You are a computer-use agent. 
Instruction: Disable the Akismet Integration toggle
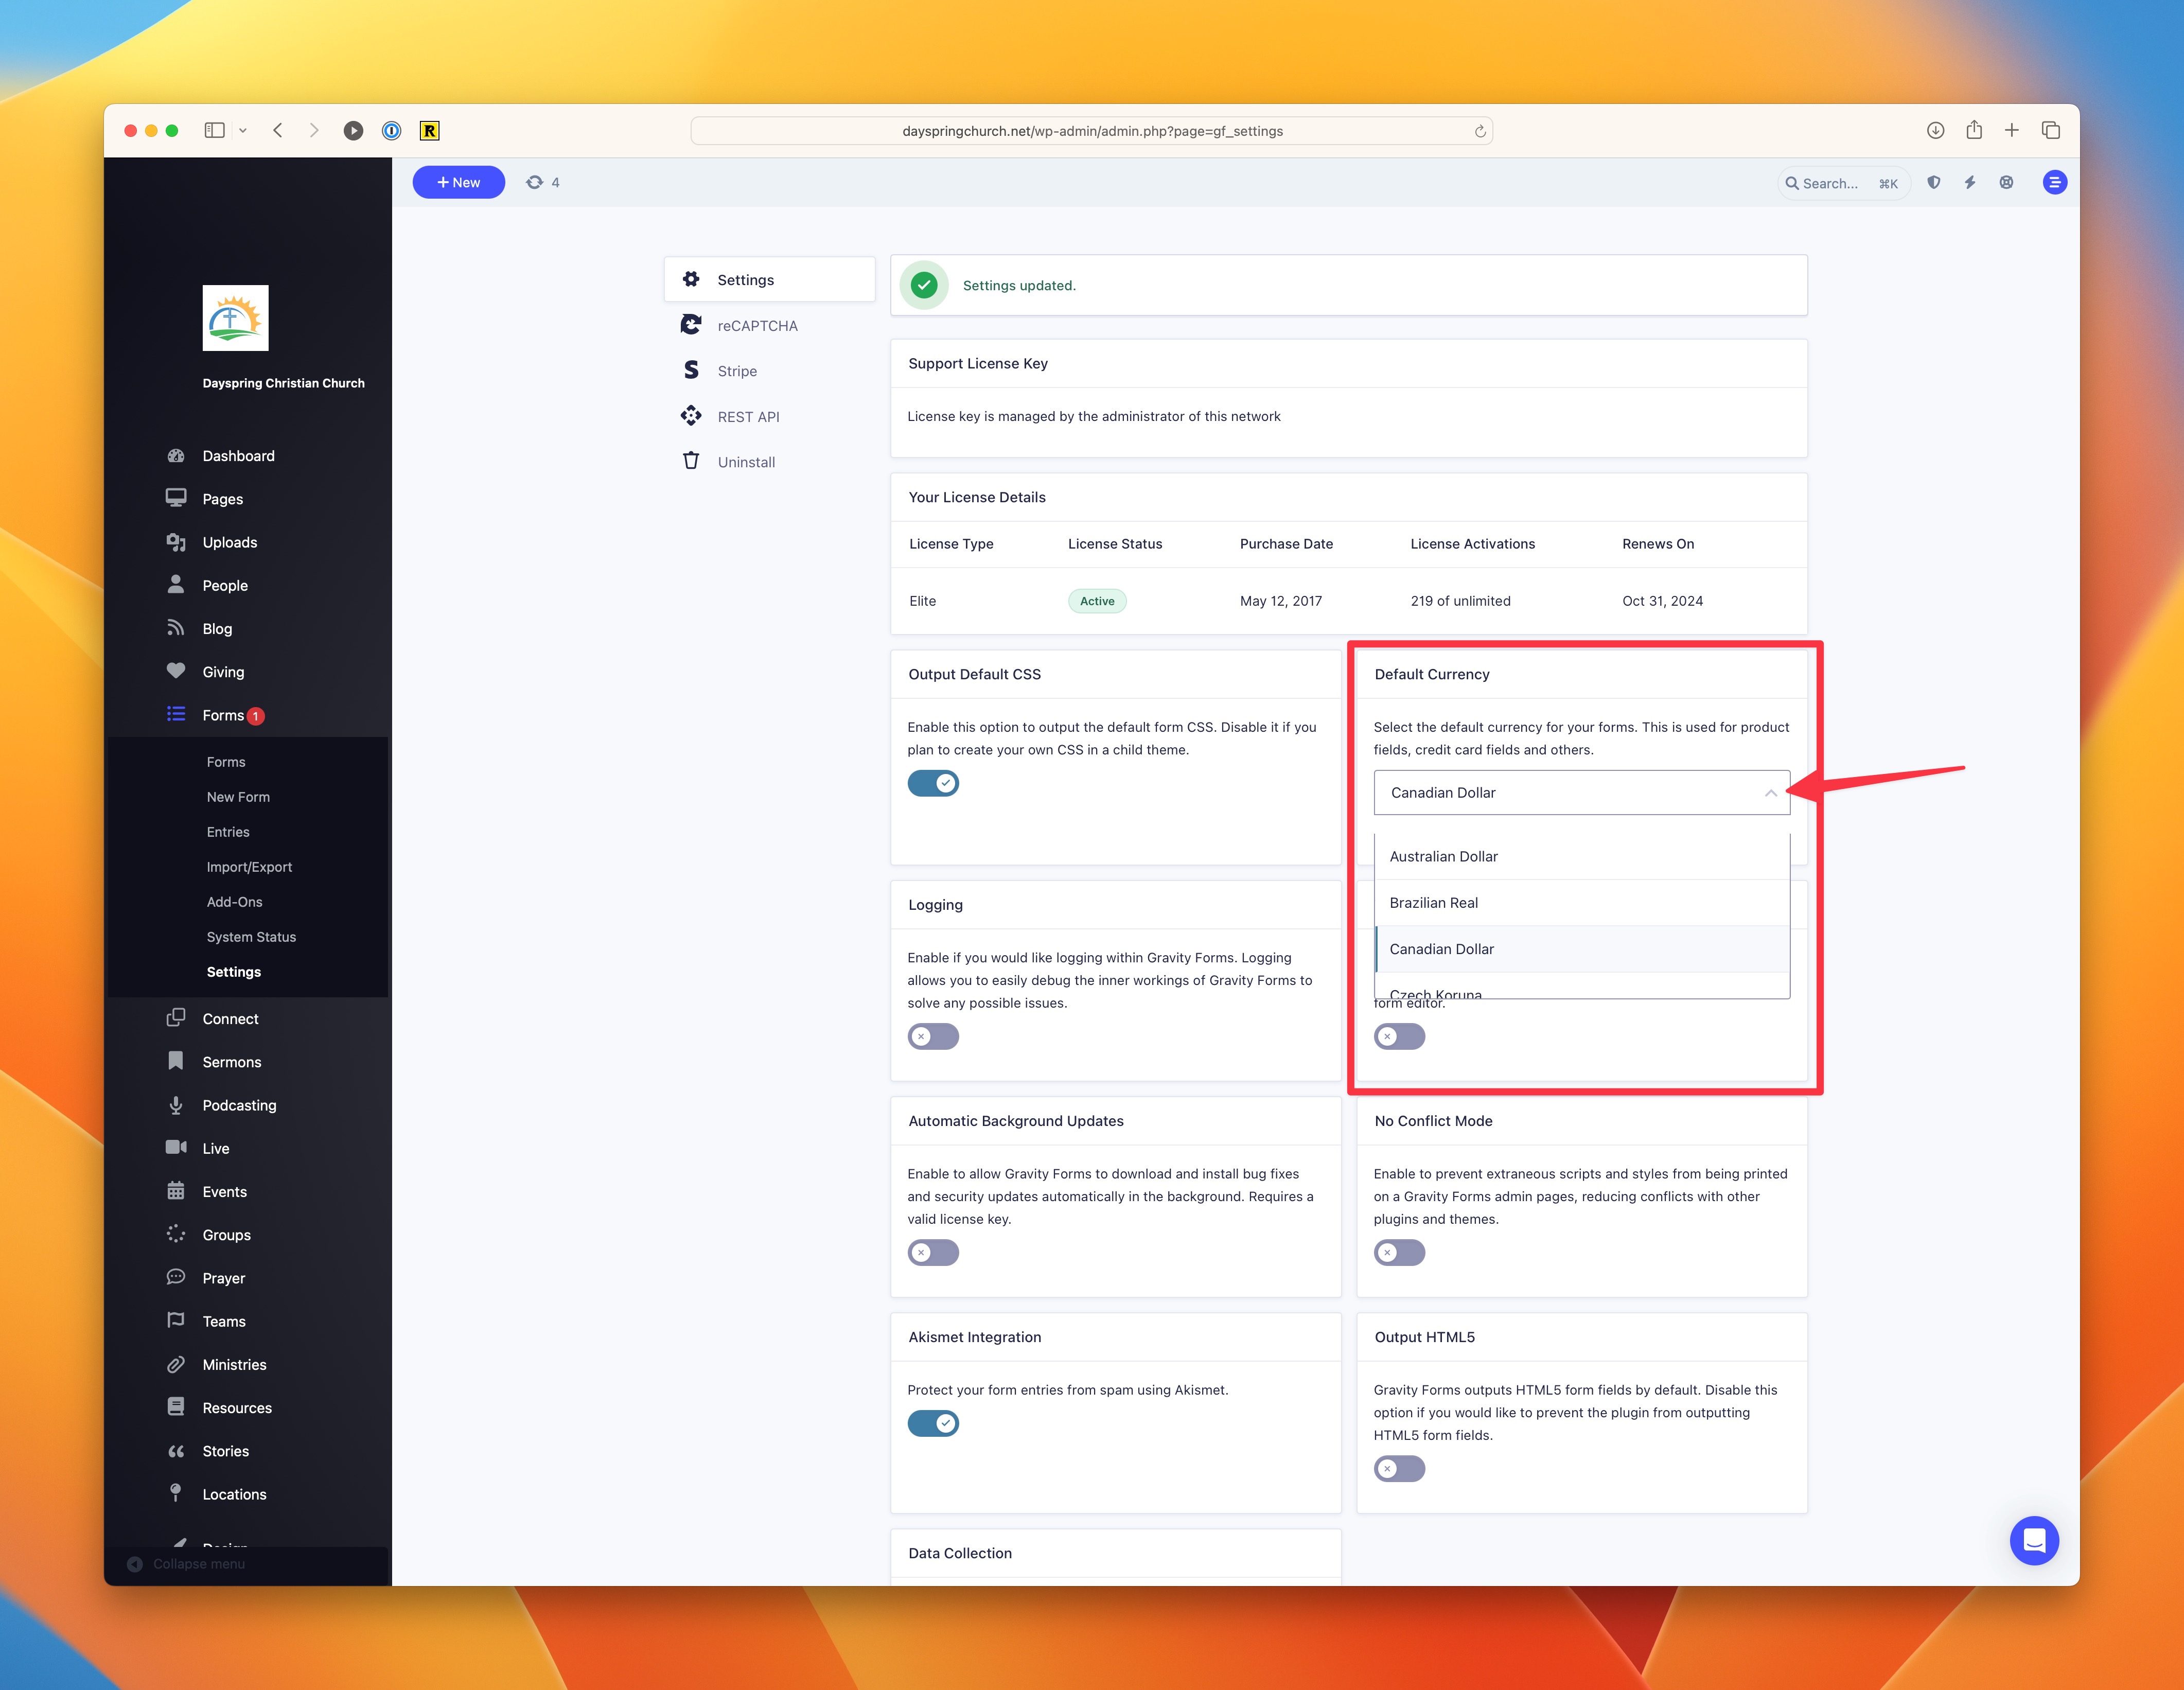click(933, 1424)
